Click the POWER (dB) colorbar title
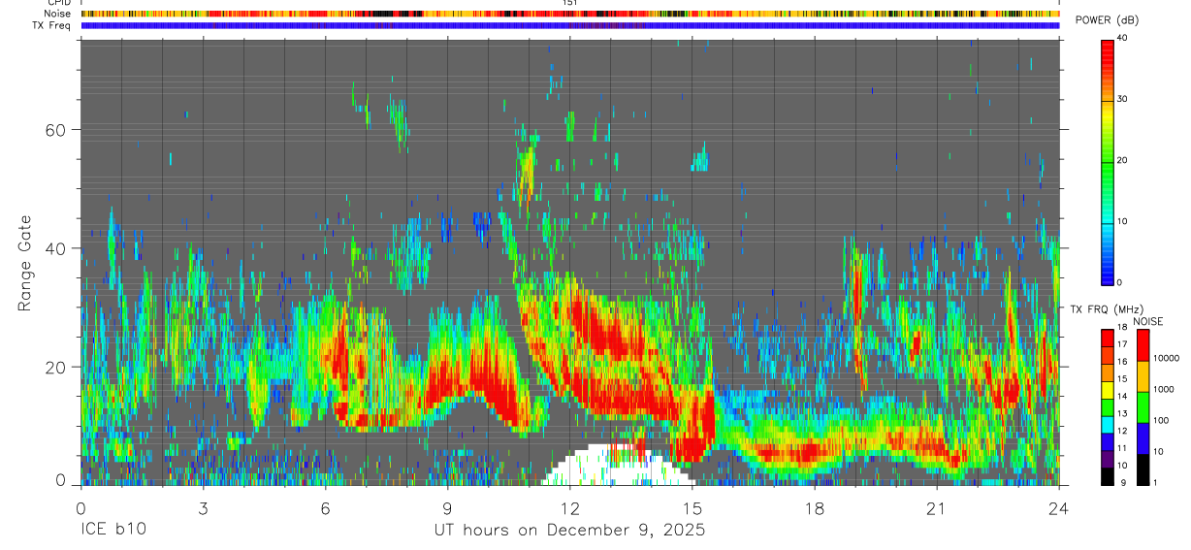The width and height of the screenshot is (1191, 550). coord(1107,21)
